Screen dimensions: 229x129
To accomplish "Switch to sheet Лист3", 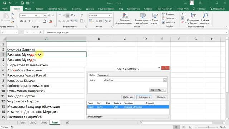I will click(x=44, y=123).
